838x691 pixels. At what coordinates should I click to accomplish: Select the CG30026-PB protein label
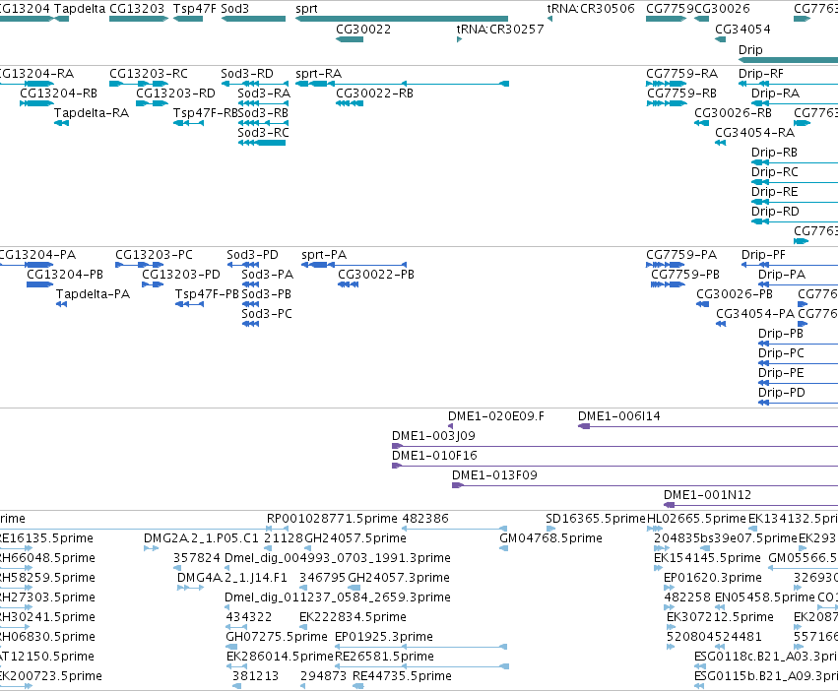[x=735, y=294]
